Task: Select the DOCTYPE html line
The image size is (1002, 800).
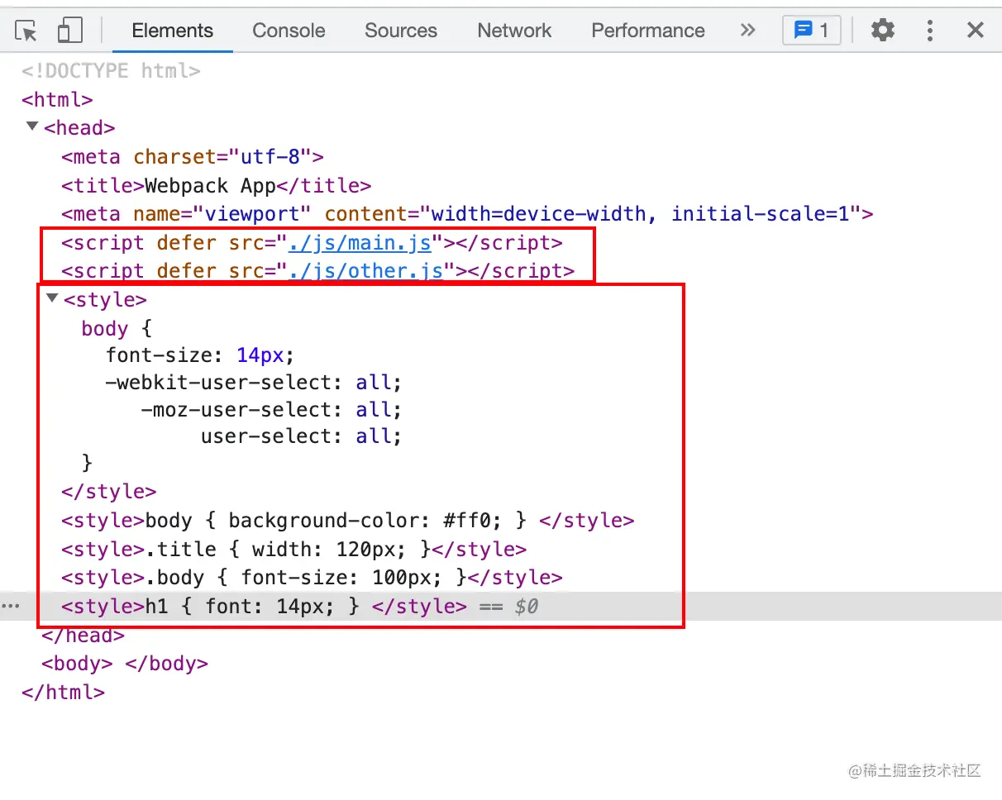Action: (x=111, y=71)
